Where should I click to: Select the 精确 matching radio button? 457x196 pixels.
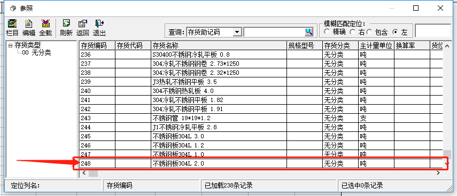click(327, 32)
